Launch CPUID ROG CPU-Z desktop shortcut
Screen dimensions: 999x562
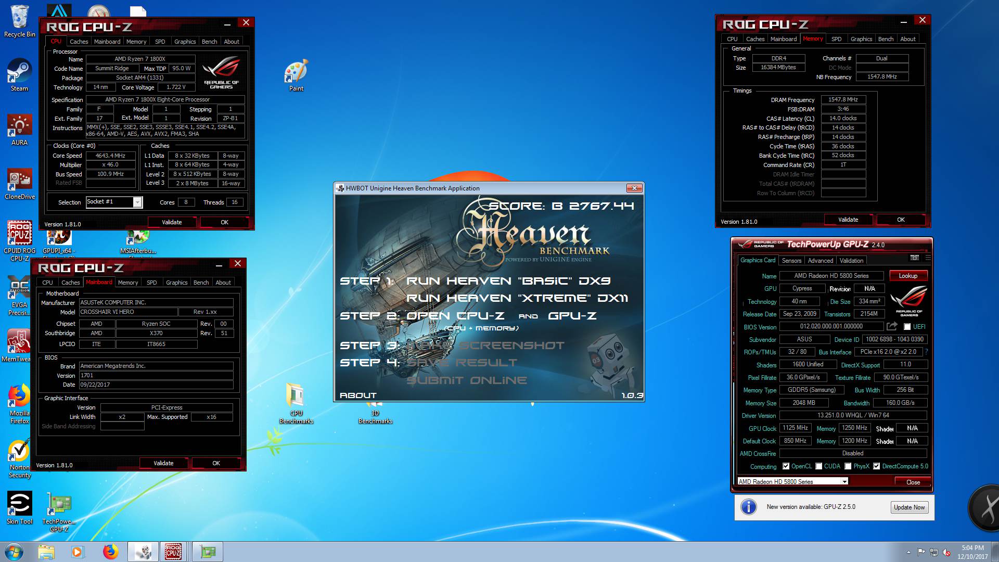[x=20, y=240]
